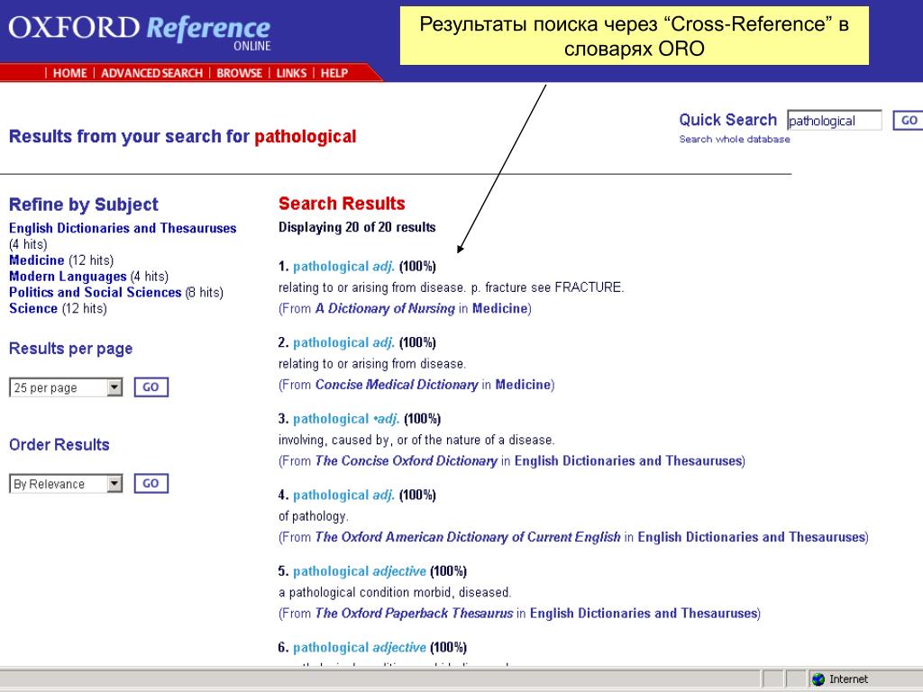Image resolution: width=923 pixels, height=692 pixels.
Task: Open the HOME menu item
Action: click(x=69, y=73)
